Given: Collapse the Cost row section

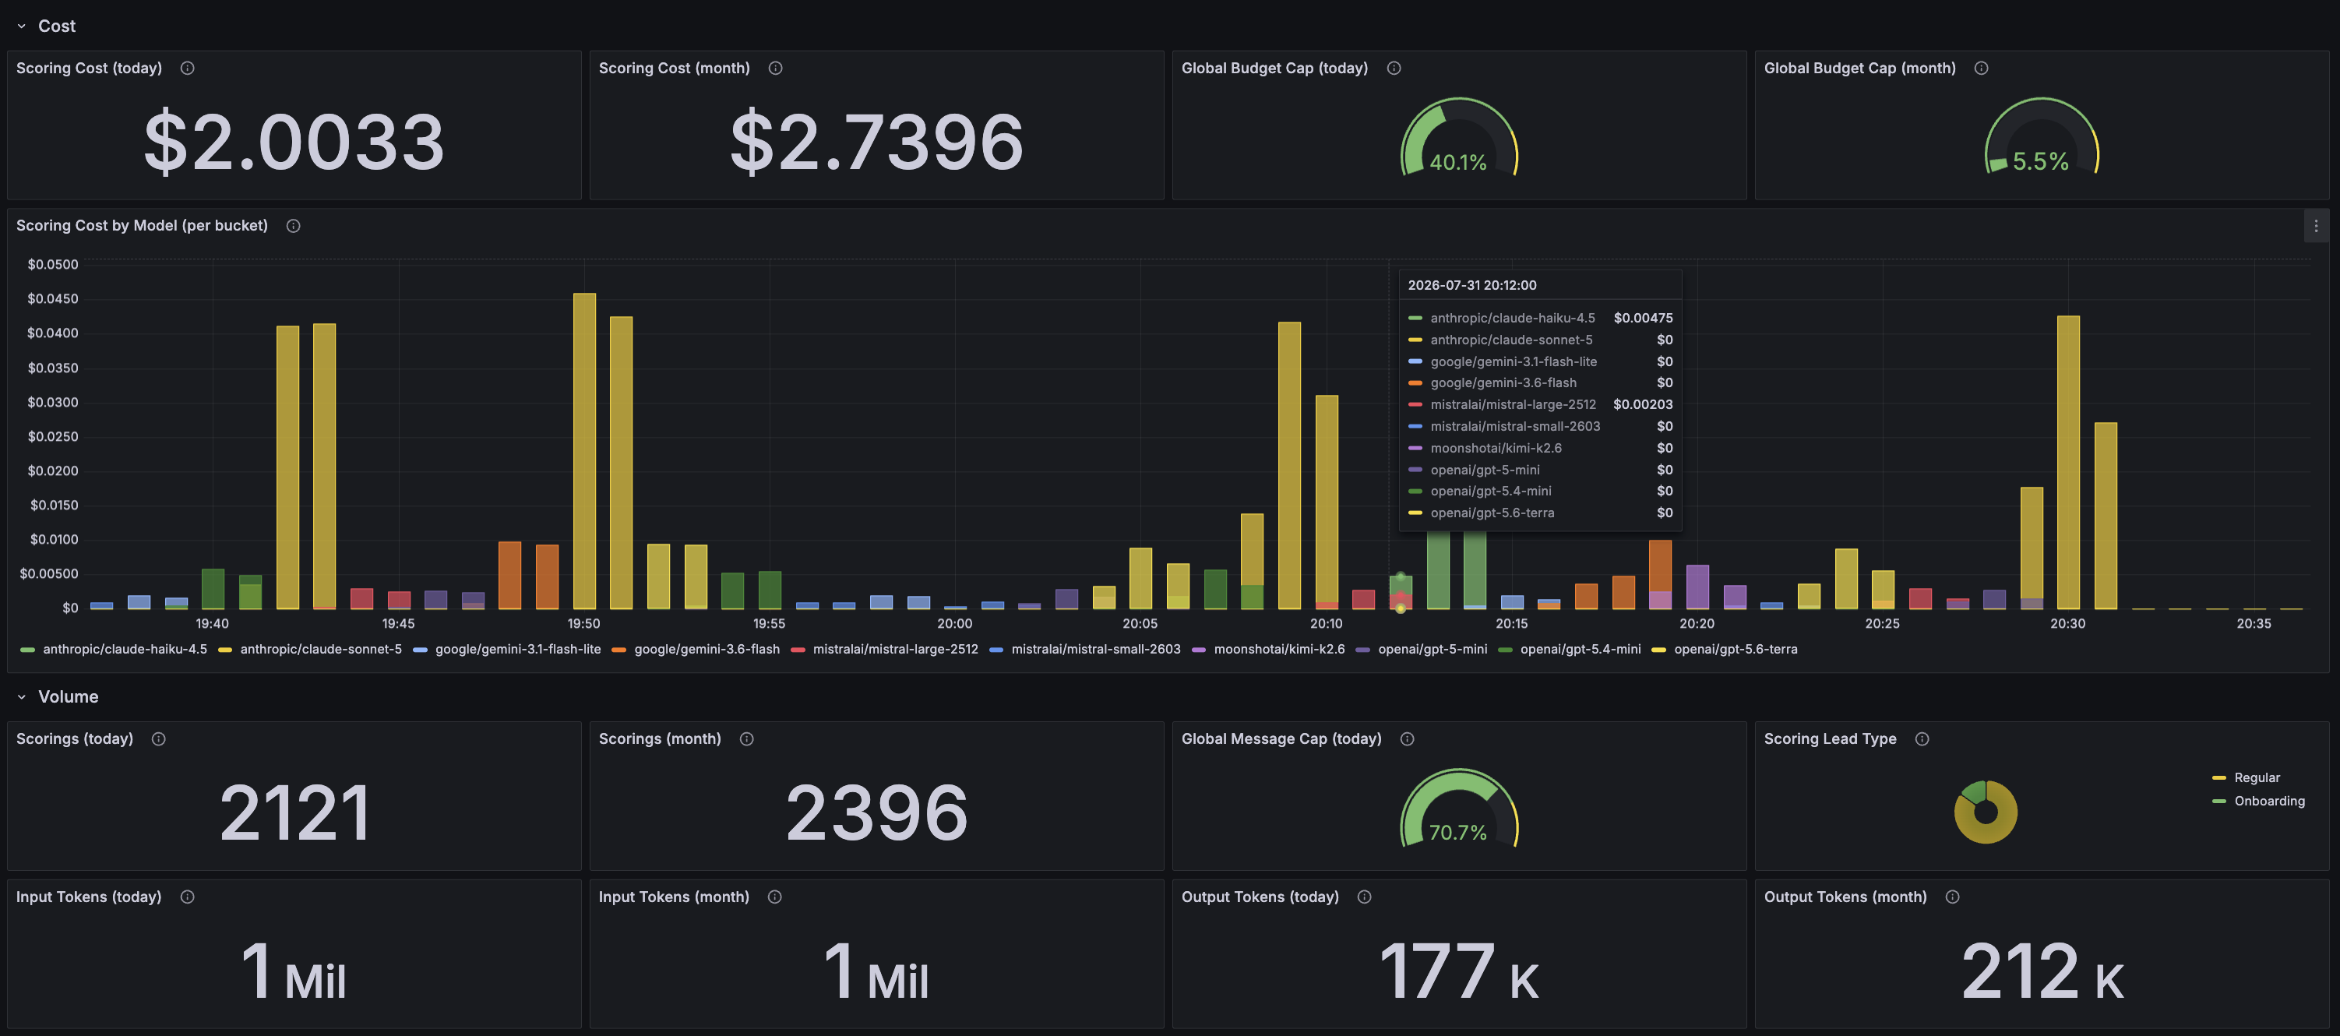Looking at the screenshot, I should [x=22, y=26].
